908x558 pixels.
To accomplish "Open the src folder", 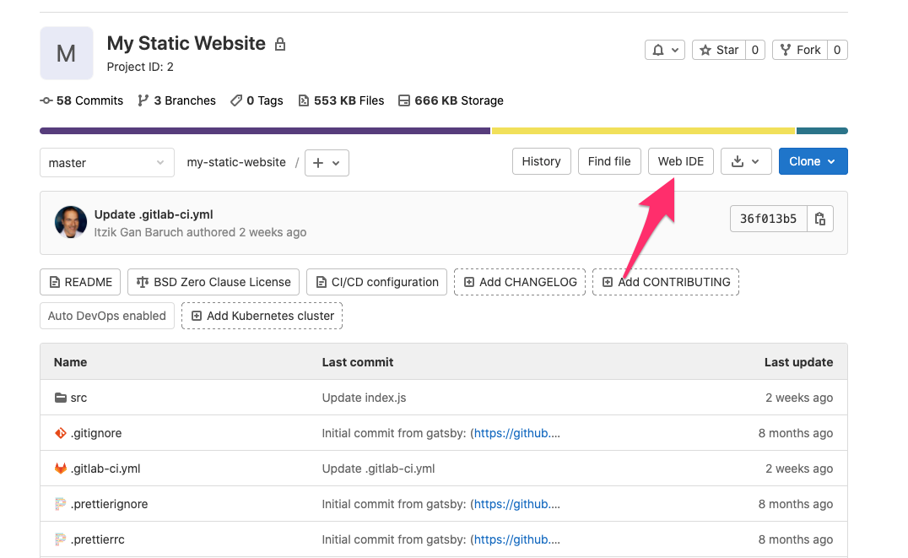I will (78, 398).
